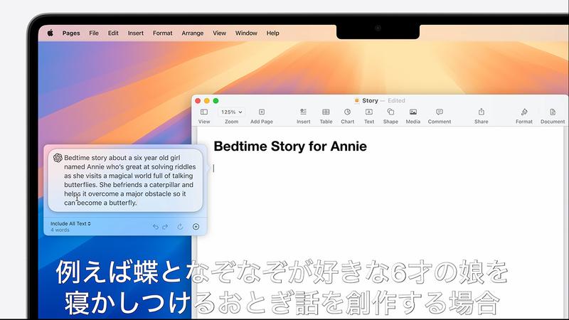The image size is (569, 320).
Task: Open the Media toolbar button
Action: (x=413, y=112)
